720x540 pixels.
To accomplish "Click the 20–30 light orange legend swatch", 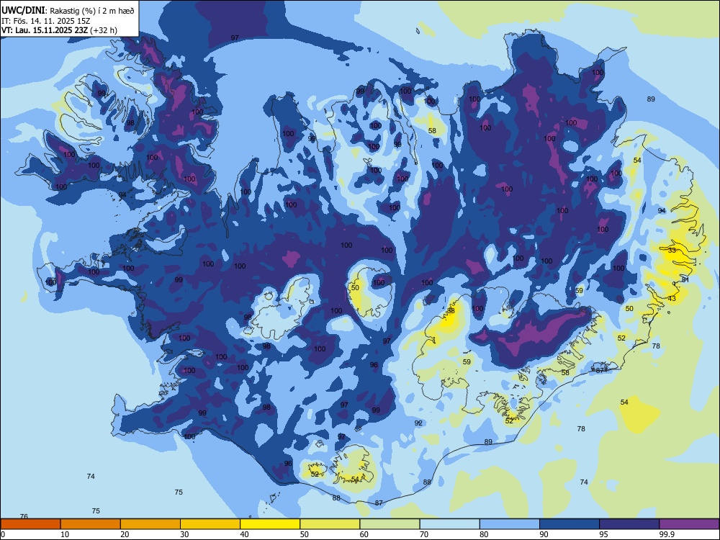I will coord(150,524).
